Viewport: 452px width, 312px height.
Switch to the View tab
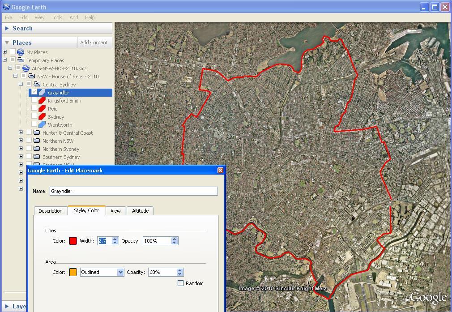(115, 211)
